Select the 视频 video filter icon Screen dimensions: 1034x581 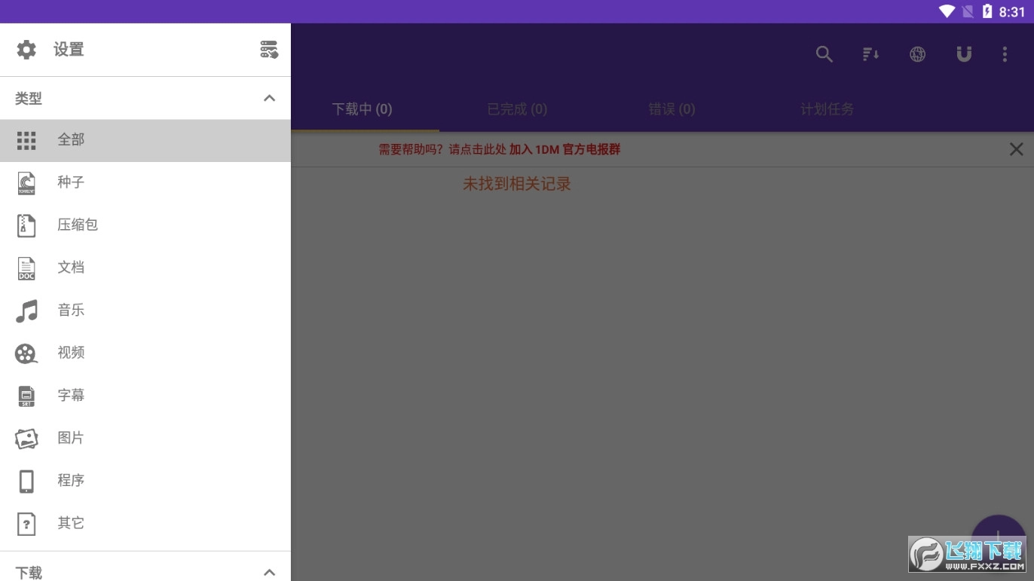pyautogui.click(x=26, y=353)
